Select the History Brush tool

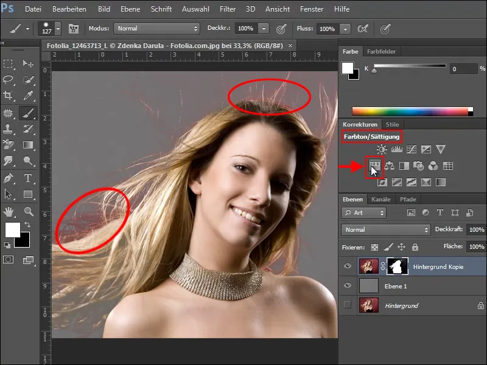tap(28, 128)
